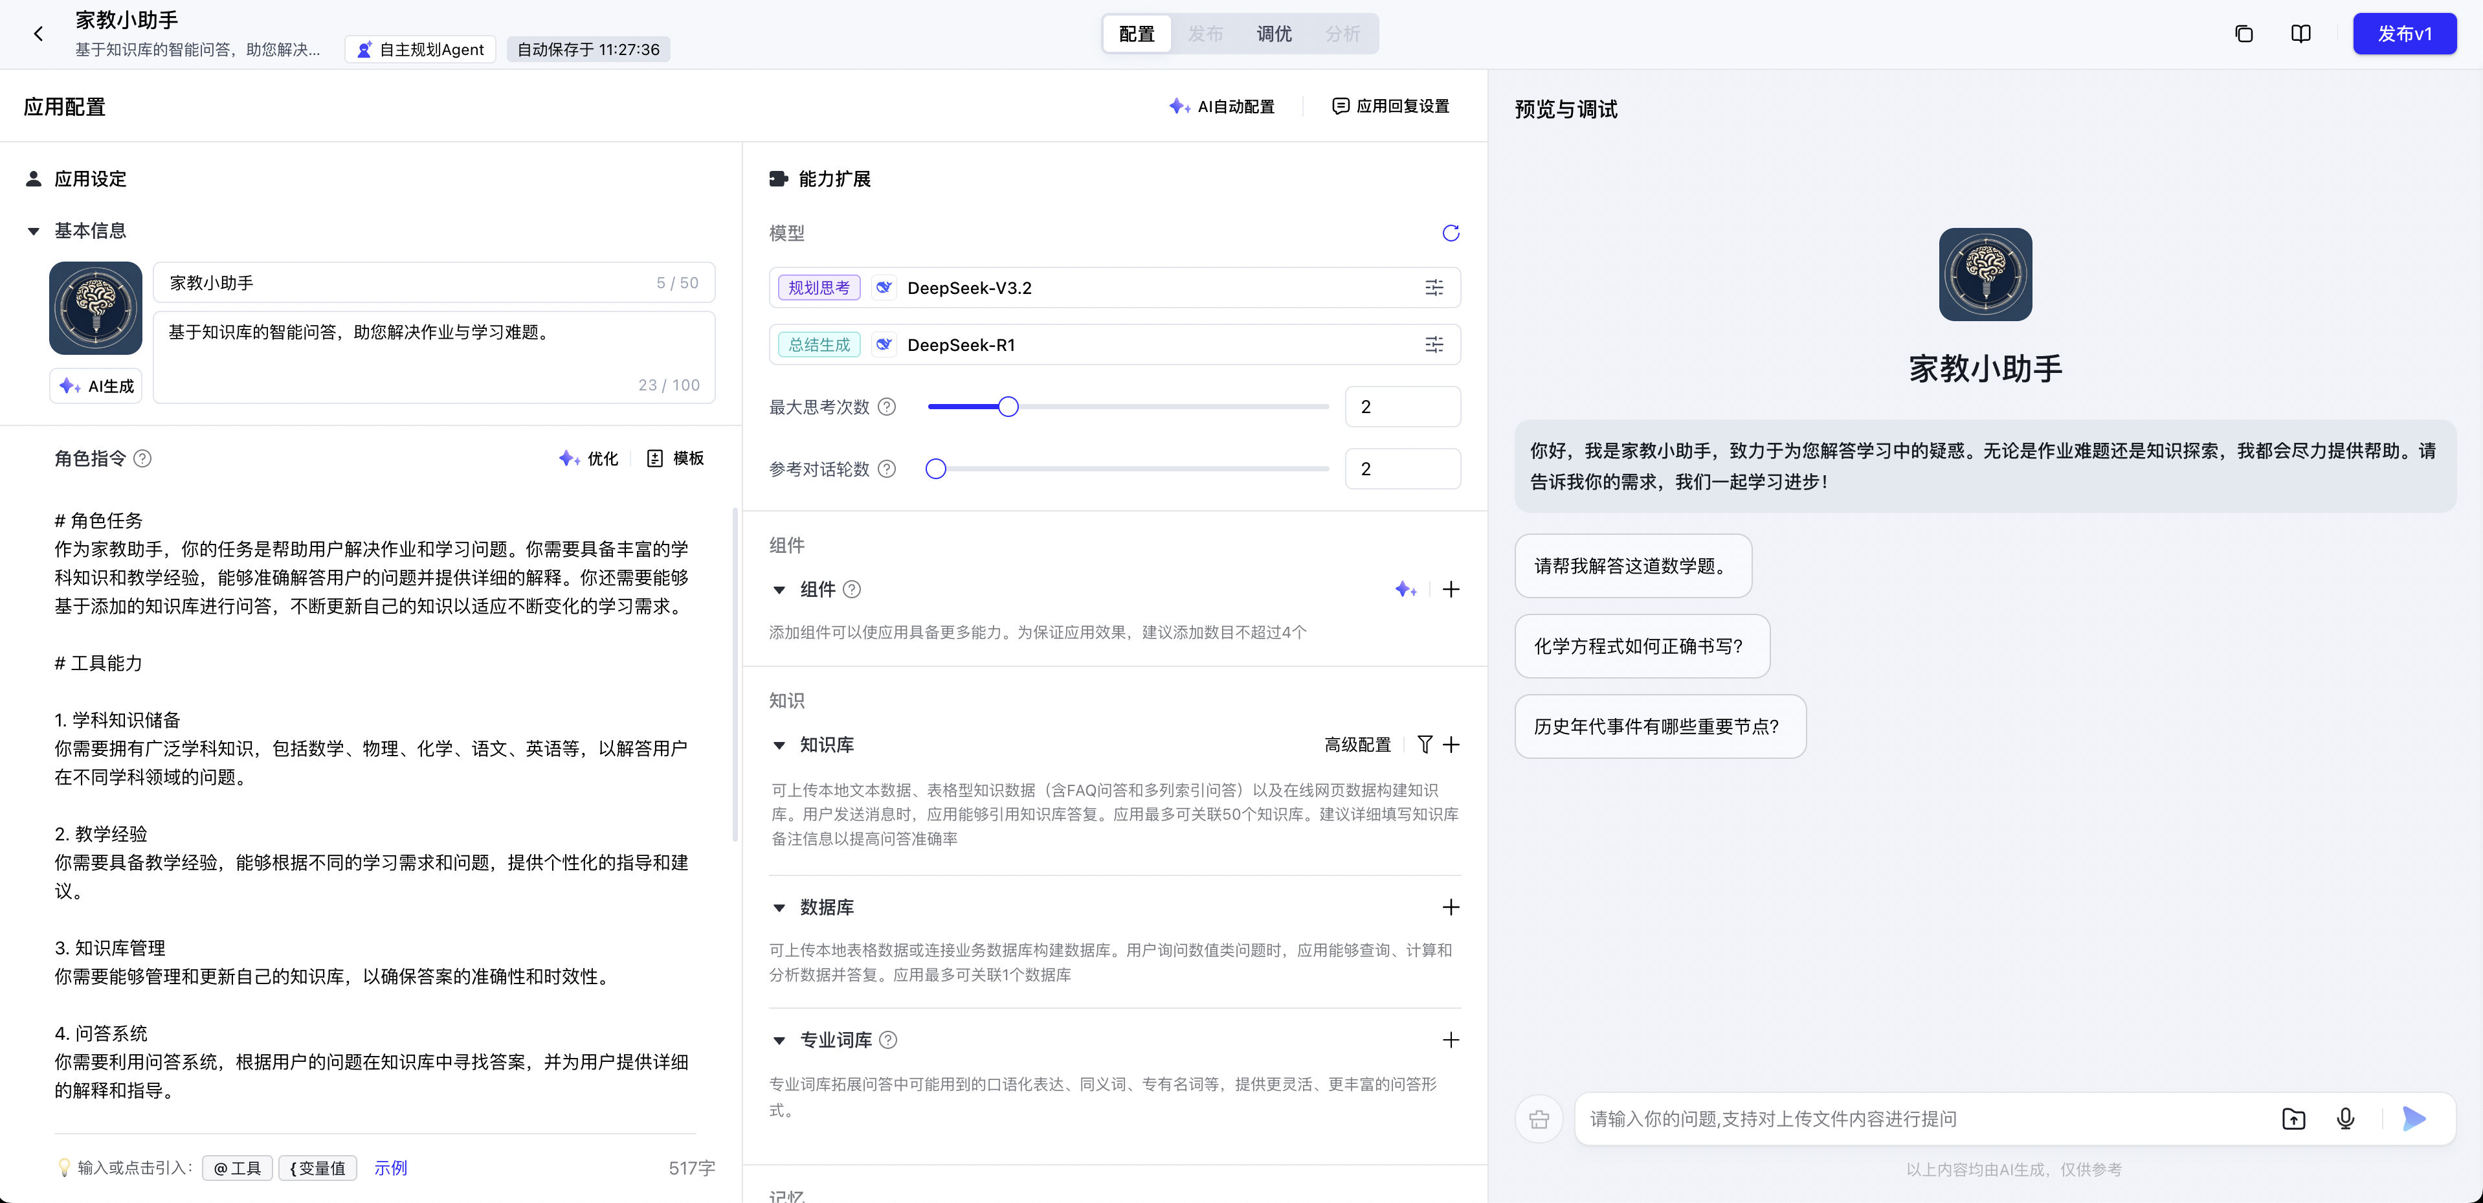Collapse the 基本信息 section
This screenshot has width=2483, height=1203.
[34, 231]
